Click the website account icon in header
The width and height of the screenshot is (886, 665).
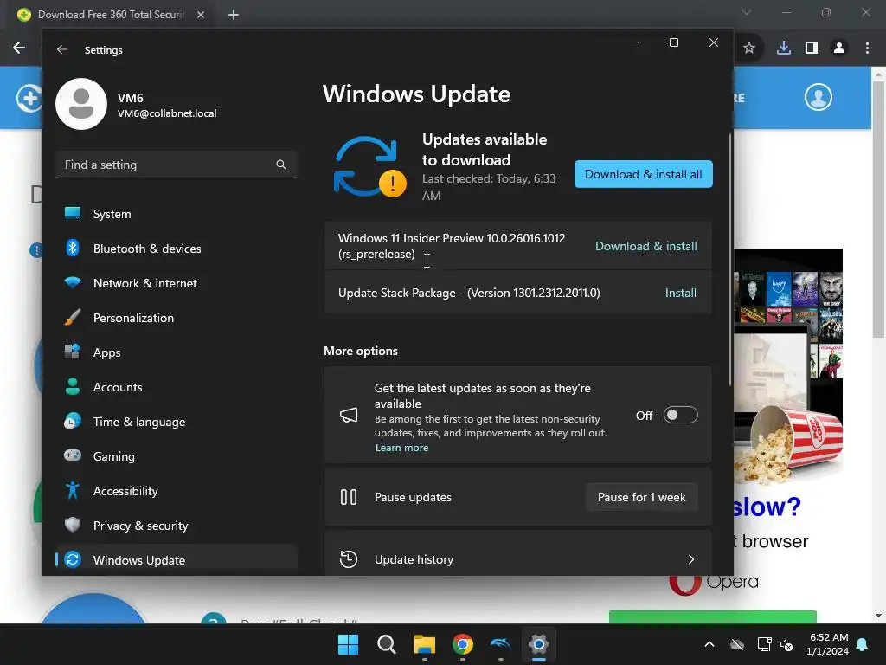click(x=819, y=97)
